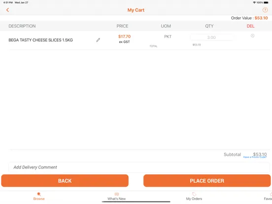The image size is (272, 204).
Task: Edit the Bega Tasty Cheese Slices item with the pencil icon
Action: coord(98,40)
